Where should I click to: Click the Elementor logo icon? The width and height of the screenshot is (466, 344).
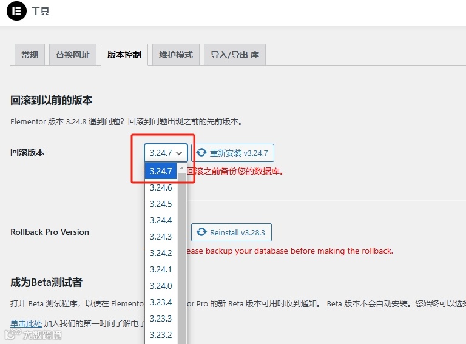pyautogui.click(x=16, y=11)
